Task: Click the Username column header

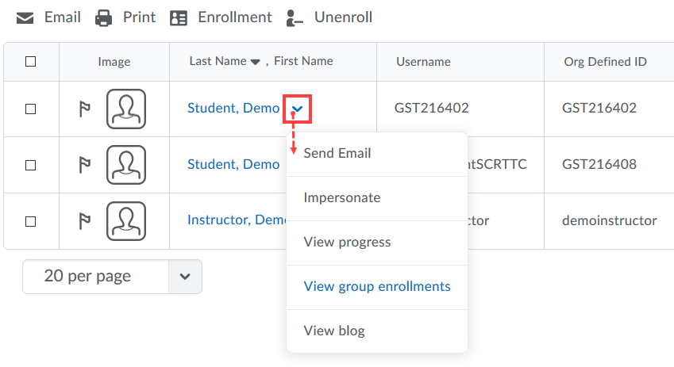Action: coord(423,62)
